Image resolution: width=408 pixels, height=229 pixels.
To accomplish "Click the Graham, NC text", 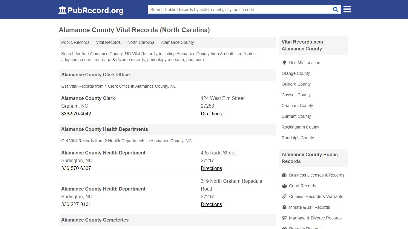I will coord(75,106).
